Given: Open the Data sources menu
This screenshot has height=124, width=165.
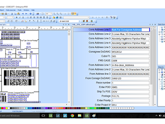Looking at the screenshot, I should coord(11,10).
